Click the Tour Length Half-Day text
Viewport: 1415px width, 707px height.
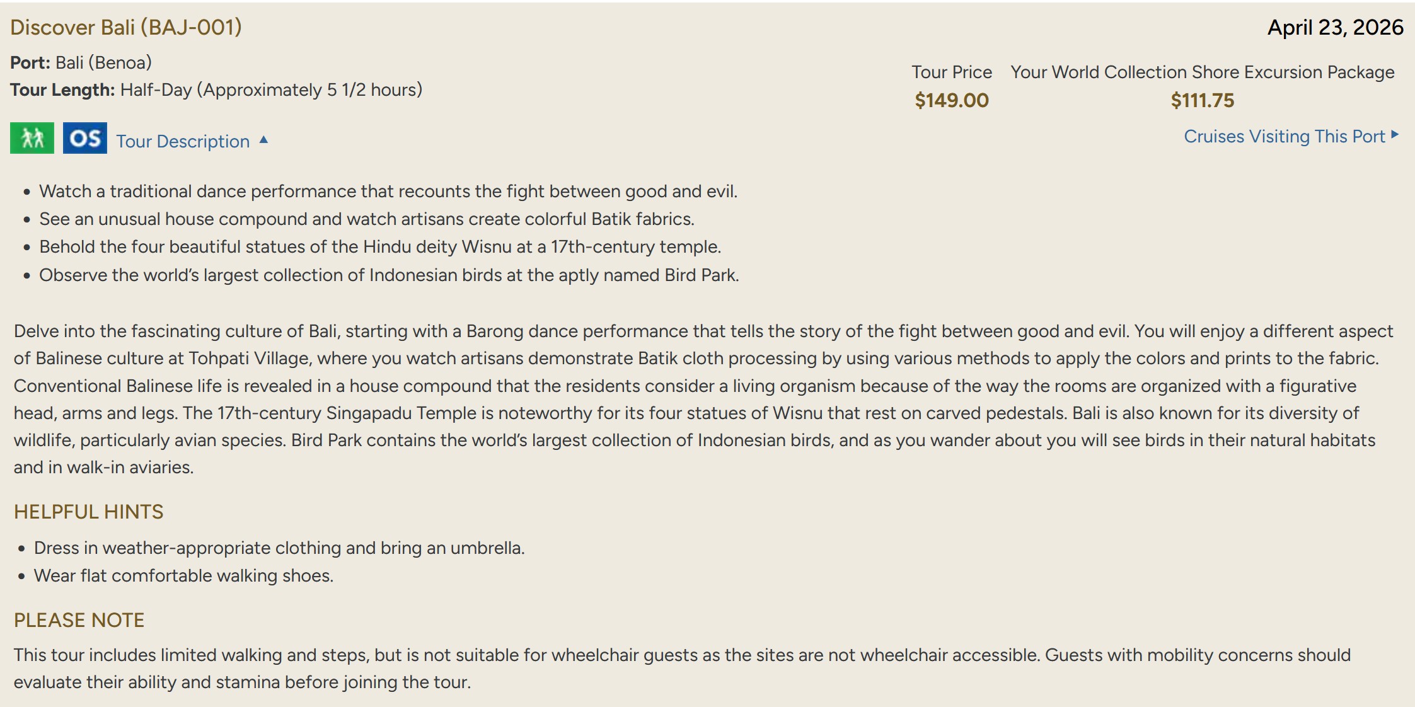click(216, 89)
